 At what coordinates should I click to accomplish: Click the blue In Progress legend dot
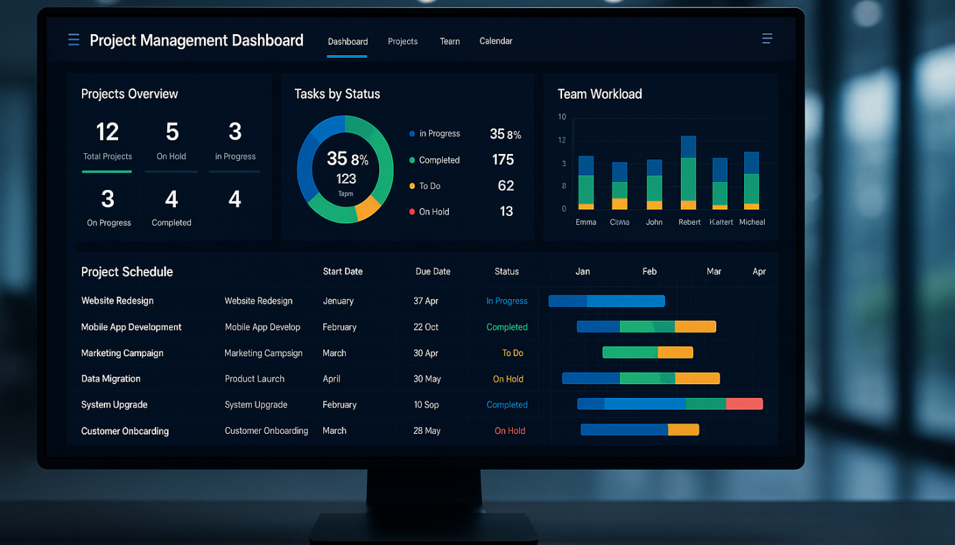412,134
